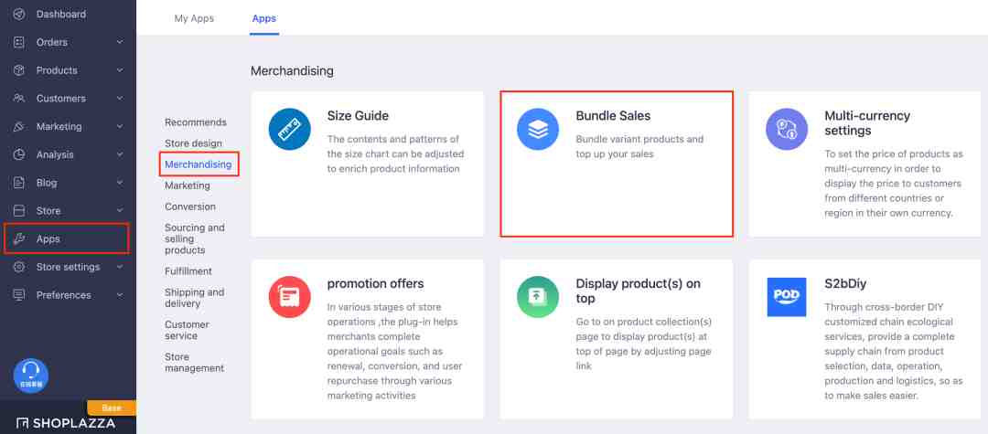Select Sourcing and selling products category
This screenshot has height=434, width=988.
coord(194,239)
